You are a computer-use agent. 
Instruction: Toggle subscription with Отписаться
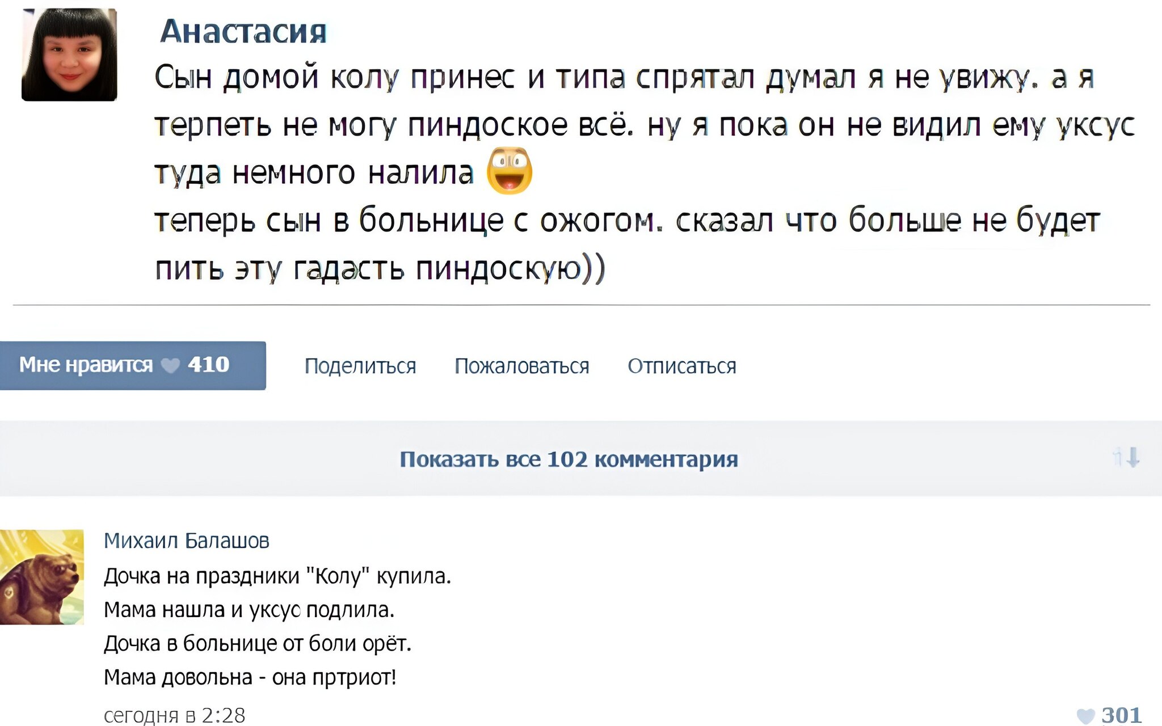click(x=681, y=366)
